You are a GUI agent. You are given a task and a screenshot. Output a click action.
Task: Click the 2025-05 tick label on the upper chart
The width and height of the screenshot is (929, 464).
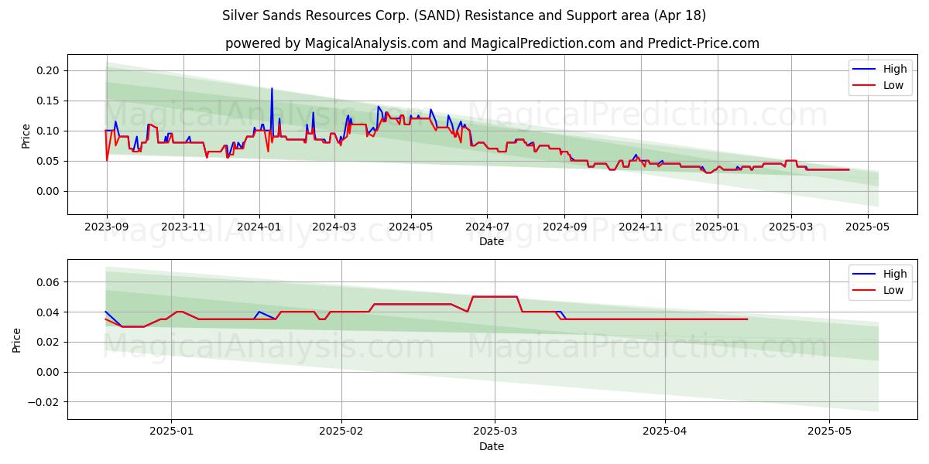pyautogui.click(x=866, y=227)
